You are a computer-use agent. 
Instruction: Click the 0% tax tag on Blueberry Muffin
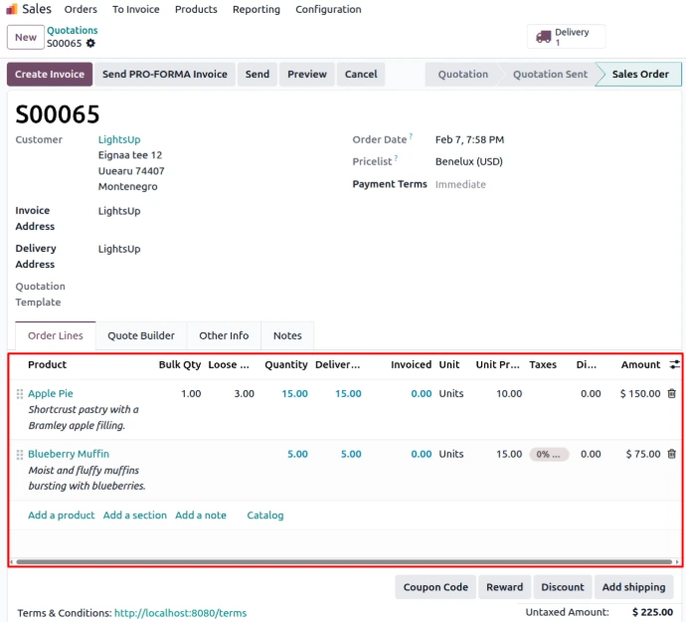tap(549, 455)
